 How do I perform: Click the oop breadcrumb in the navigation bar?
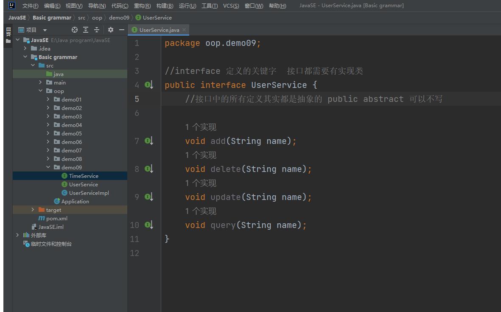click(x=97, y=18)
